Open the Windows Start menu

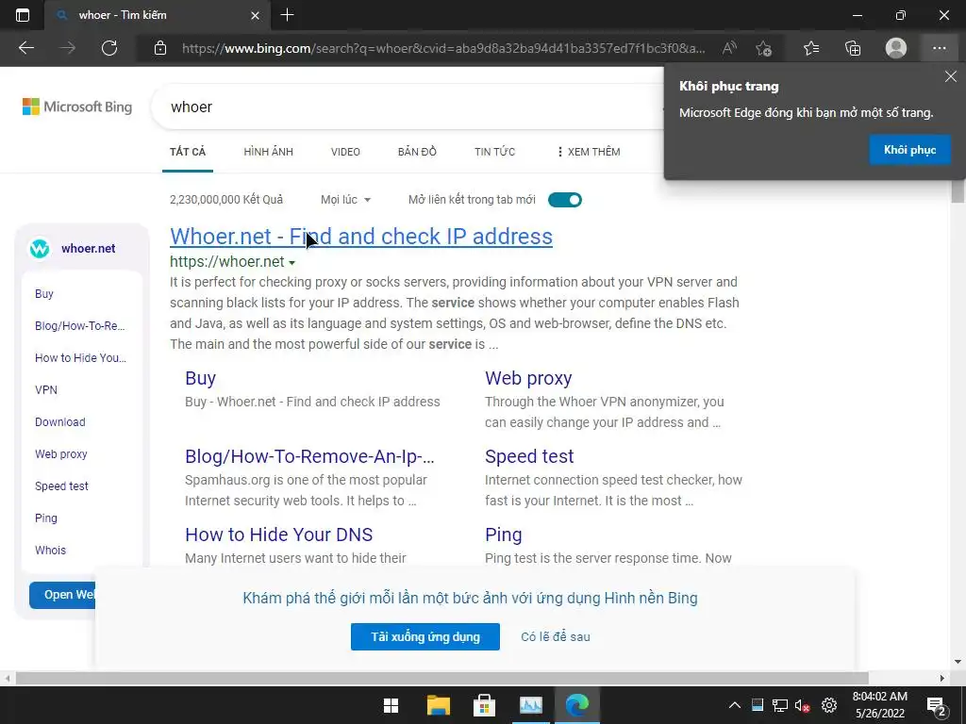391,705
